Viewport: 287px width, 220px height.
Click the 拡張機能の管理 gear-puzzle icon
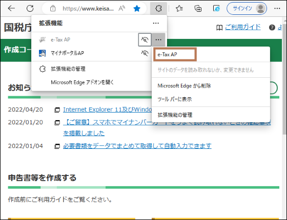pos(42,69)
